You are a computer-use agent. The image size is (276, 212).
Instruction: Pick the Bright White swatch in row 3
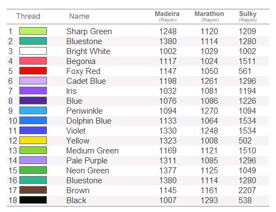[33, 51]
